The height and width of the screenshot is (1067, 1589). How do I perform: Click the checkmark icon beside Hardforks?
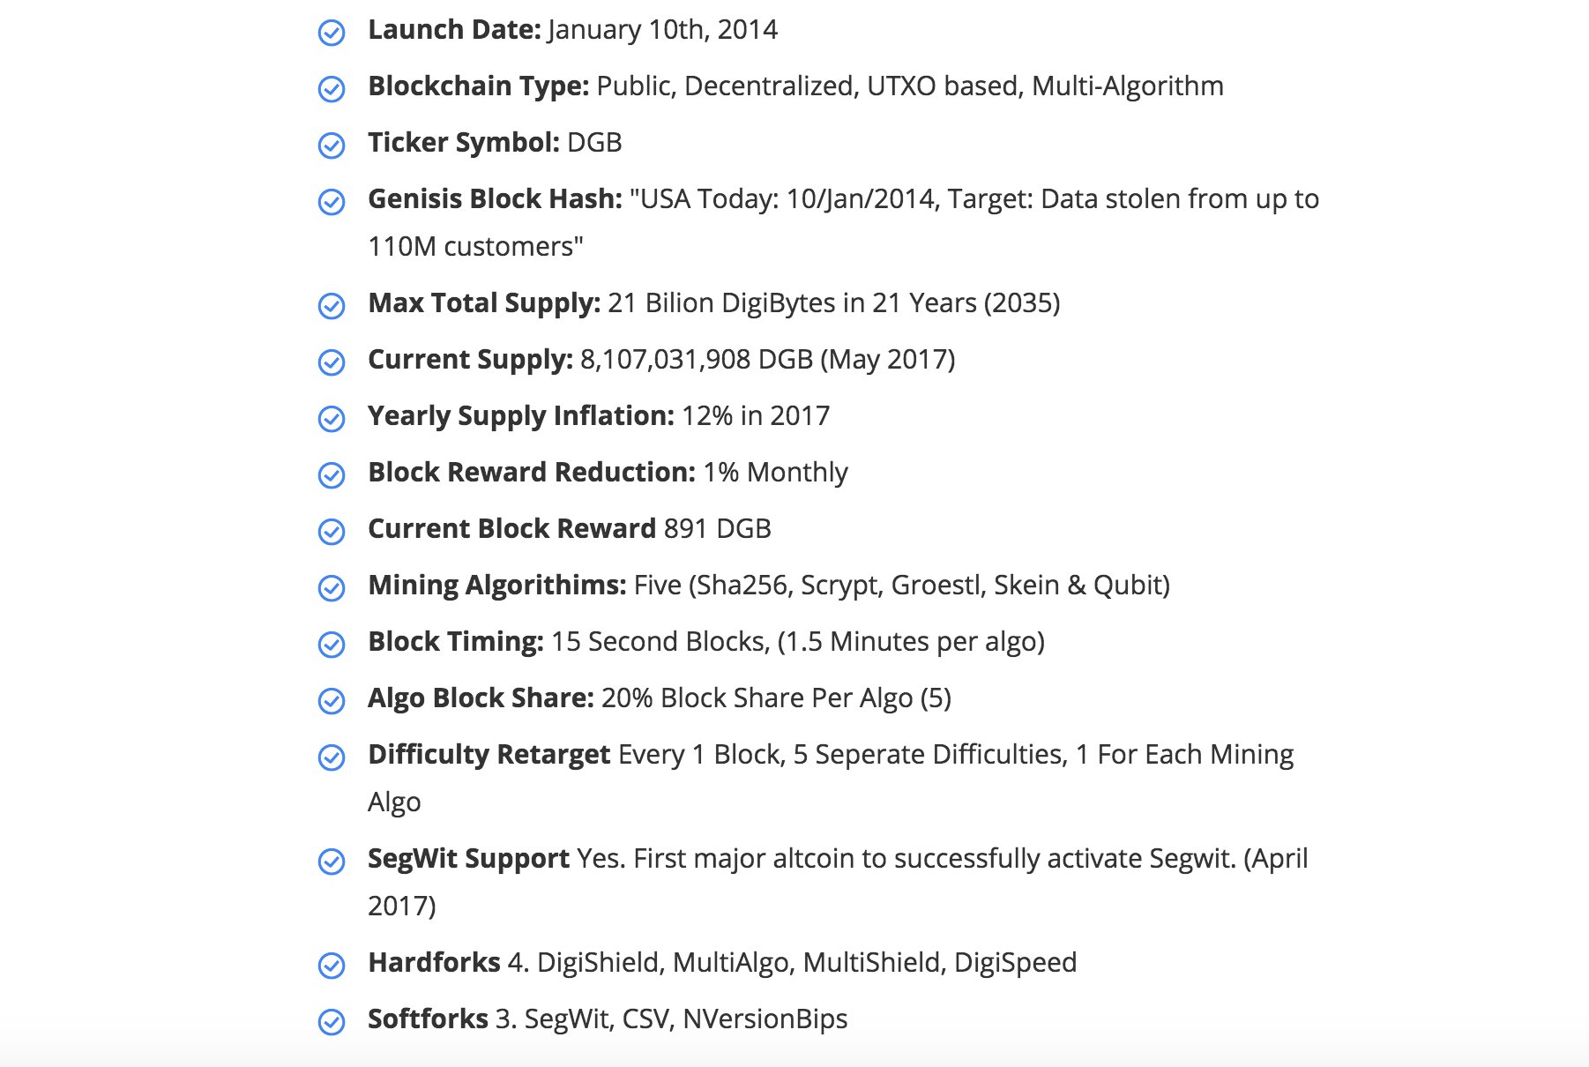[332, 966]
